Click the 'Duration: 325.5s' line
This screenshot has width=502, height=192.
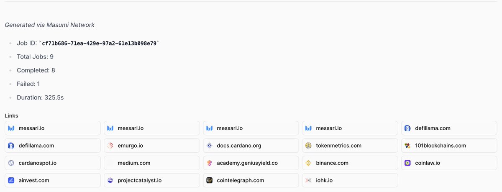click(40, 97)
